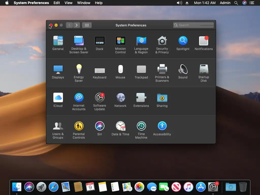Open Finder from the Dock
Viewport: 260px width, 195px height.
17,187
